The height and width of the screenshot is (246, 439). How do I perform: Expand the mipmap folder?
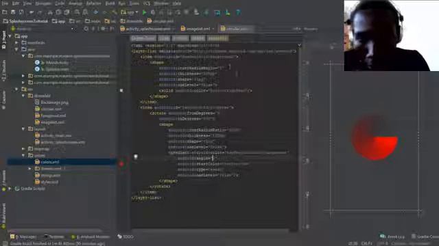pos(23,149)
